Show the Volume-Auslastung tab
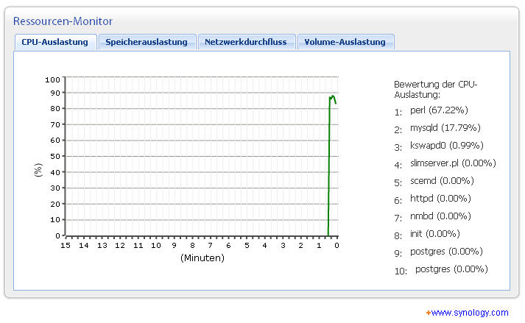 (345, 42)
